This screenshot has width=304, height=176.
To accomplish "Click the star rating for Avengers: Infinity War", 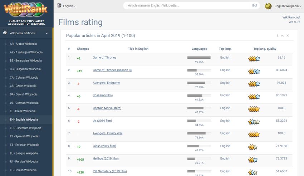I will point(254,135).
